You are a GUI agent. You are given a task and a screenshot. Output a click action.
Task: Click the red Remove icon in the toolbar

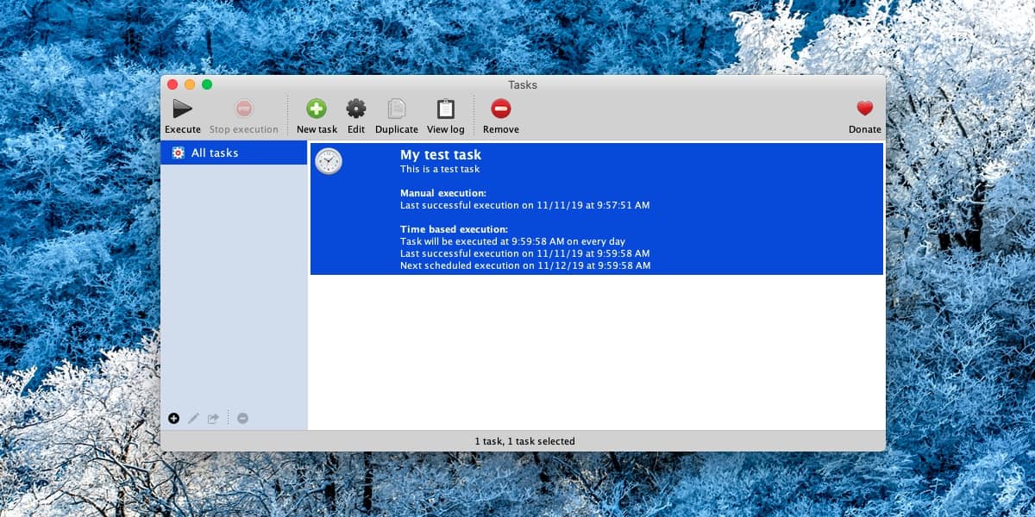coord(501,109)
